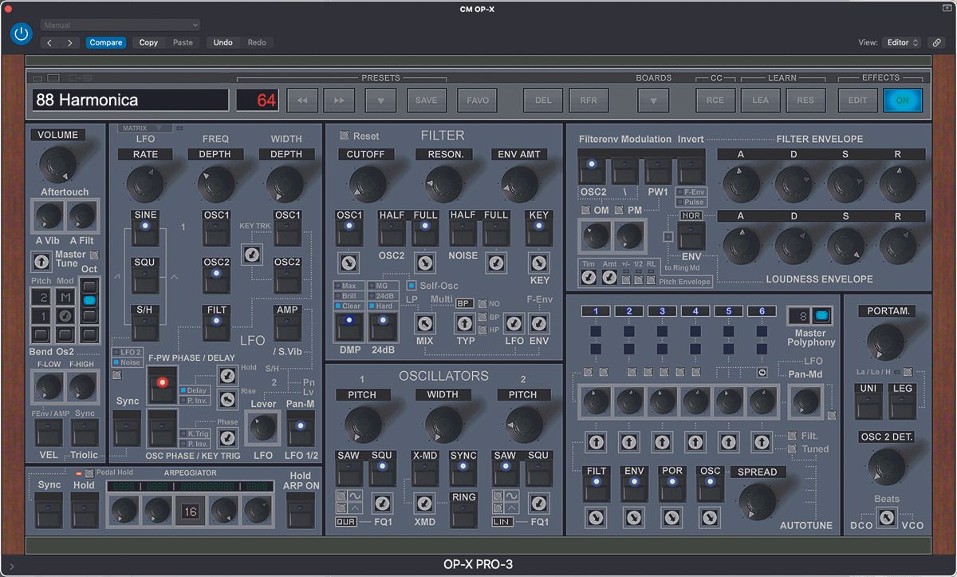This screenshot has width=957, height=577.
Task: Mark preset as favorite with FAVO
Action: pos(476,100)
